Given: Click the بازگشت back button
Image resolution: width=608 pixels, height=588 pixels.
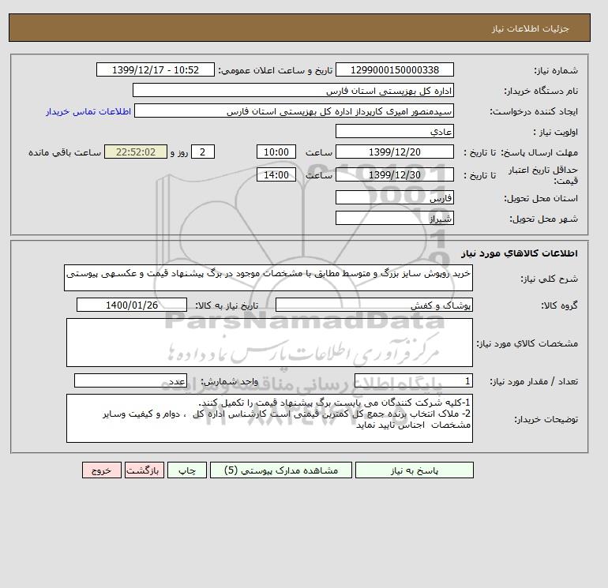Looking at the screenshot, I should coord(144,470).
